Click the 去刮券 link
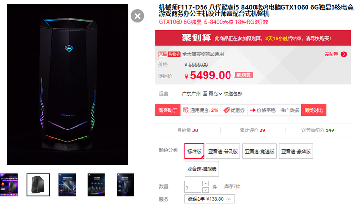 pos(332,54)
